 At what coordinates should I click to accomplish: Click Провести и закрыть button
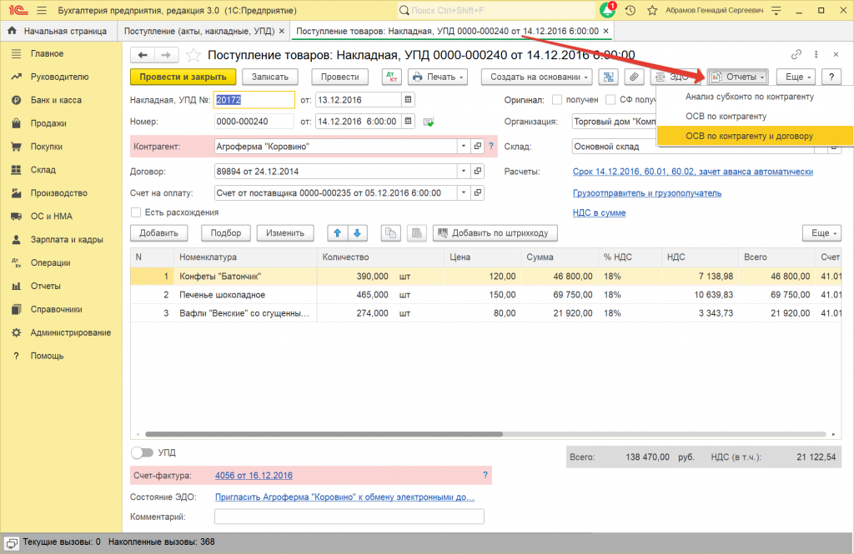pos(183,77)
